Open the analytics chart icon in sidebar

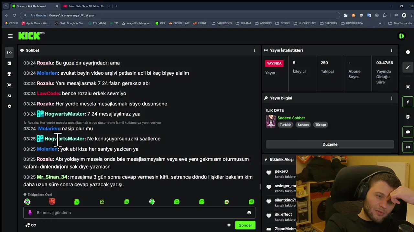[9, 63]
